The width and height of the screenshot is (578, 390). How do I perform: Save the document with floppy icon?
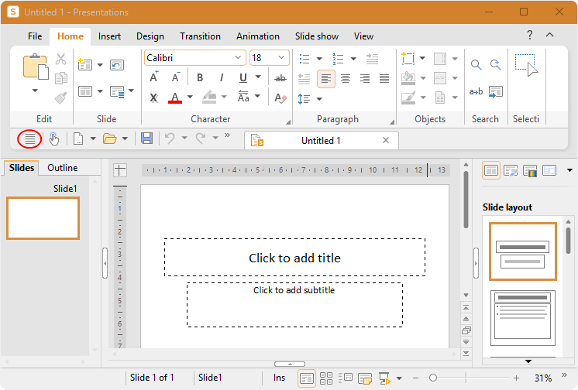146,139
